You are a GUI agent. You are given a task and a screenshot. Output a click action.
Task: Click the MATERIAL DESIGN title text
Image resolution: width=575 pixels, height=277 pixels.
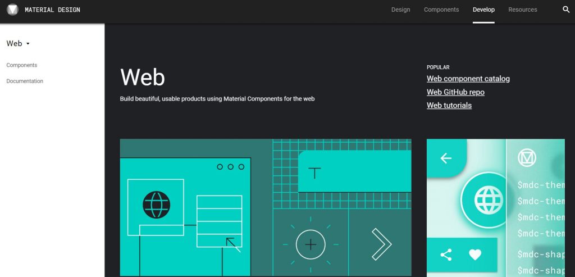[x=52, y=10]
